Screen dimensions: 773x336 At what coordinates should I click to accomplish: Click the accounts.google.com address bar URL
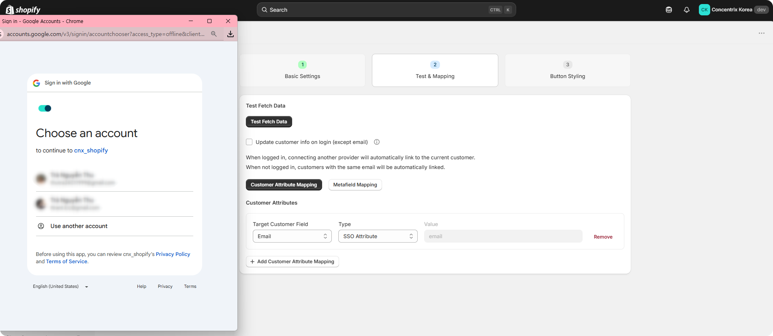point(106,34)
